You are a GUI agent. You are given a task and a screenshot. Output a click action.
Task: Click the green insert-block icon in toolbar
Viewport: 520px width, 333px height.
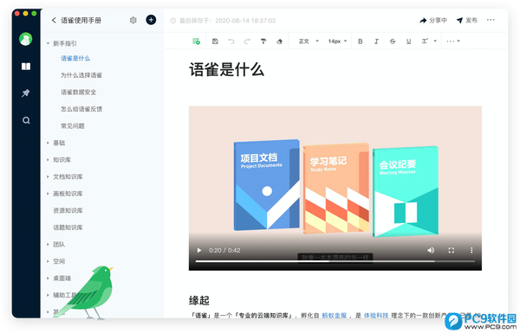pyautogui.click(x=197, y=42)
